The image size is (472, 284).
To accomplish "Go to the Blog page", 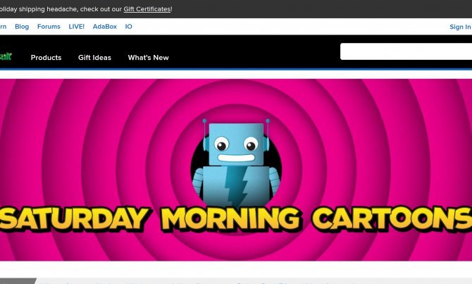I will pos(22,27).
